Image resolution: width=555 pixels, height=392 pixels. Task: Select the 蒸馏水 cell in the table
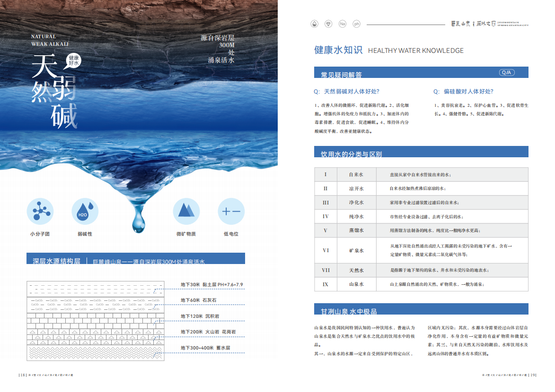[356, 230]
